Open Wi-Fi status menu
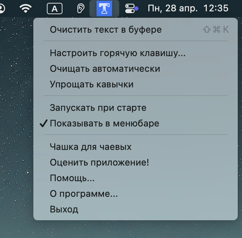This screenshot has height=238, width=242. click(x=26, y=8)
